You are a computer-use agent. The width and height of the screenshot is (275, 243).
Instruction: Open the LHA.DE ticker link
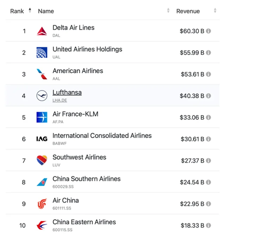coord(60,100)
